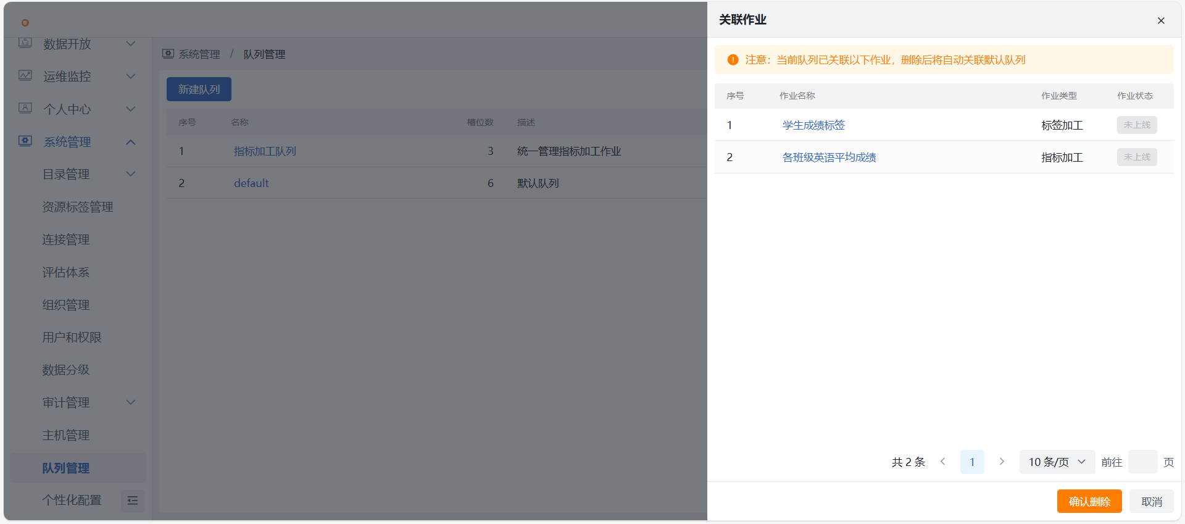Collapse the 系统管理 menu chevron
Image resolution: width=1185 pixels, height=524 pixels.
pos(131,142)
